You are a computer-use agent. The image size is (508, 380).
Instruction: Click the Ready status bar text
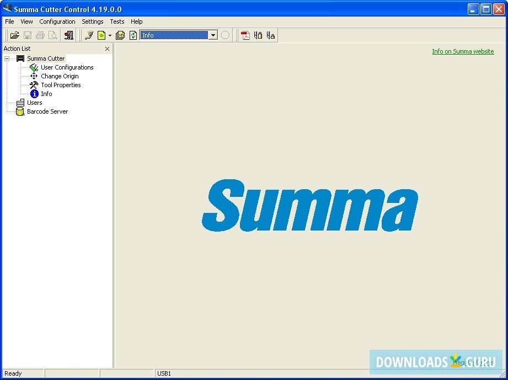pos(13,373)
